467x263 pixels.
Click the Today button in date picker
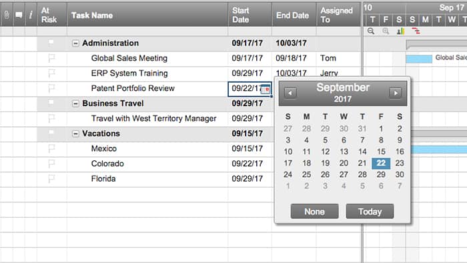(370, 211)
